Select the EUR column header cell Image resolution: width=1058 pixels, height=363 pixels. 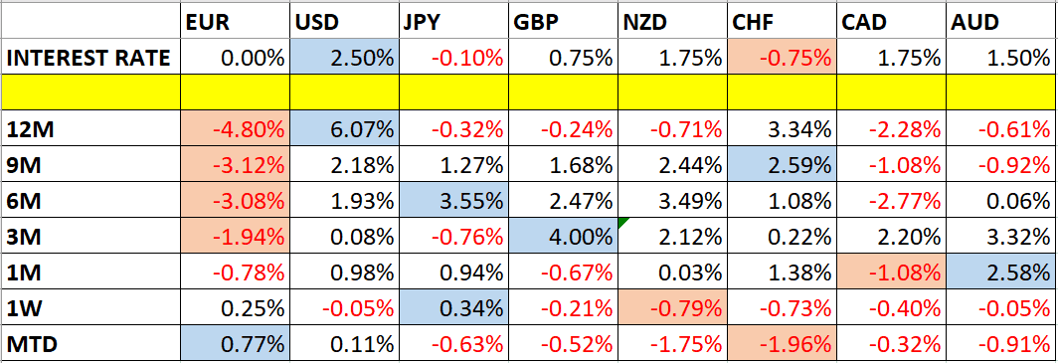[234, 22]
